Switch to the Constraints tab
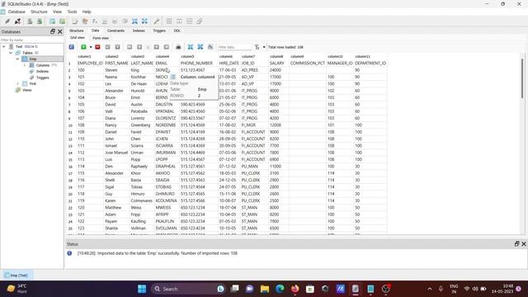This screenshot has width=528, height=297. click(x=115, y=31)
